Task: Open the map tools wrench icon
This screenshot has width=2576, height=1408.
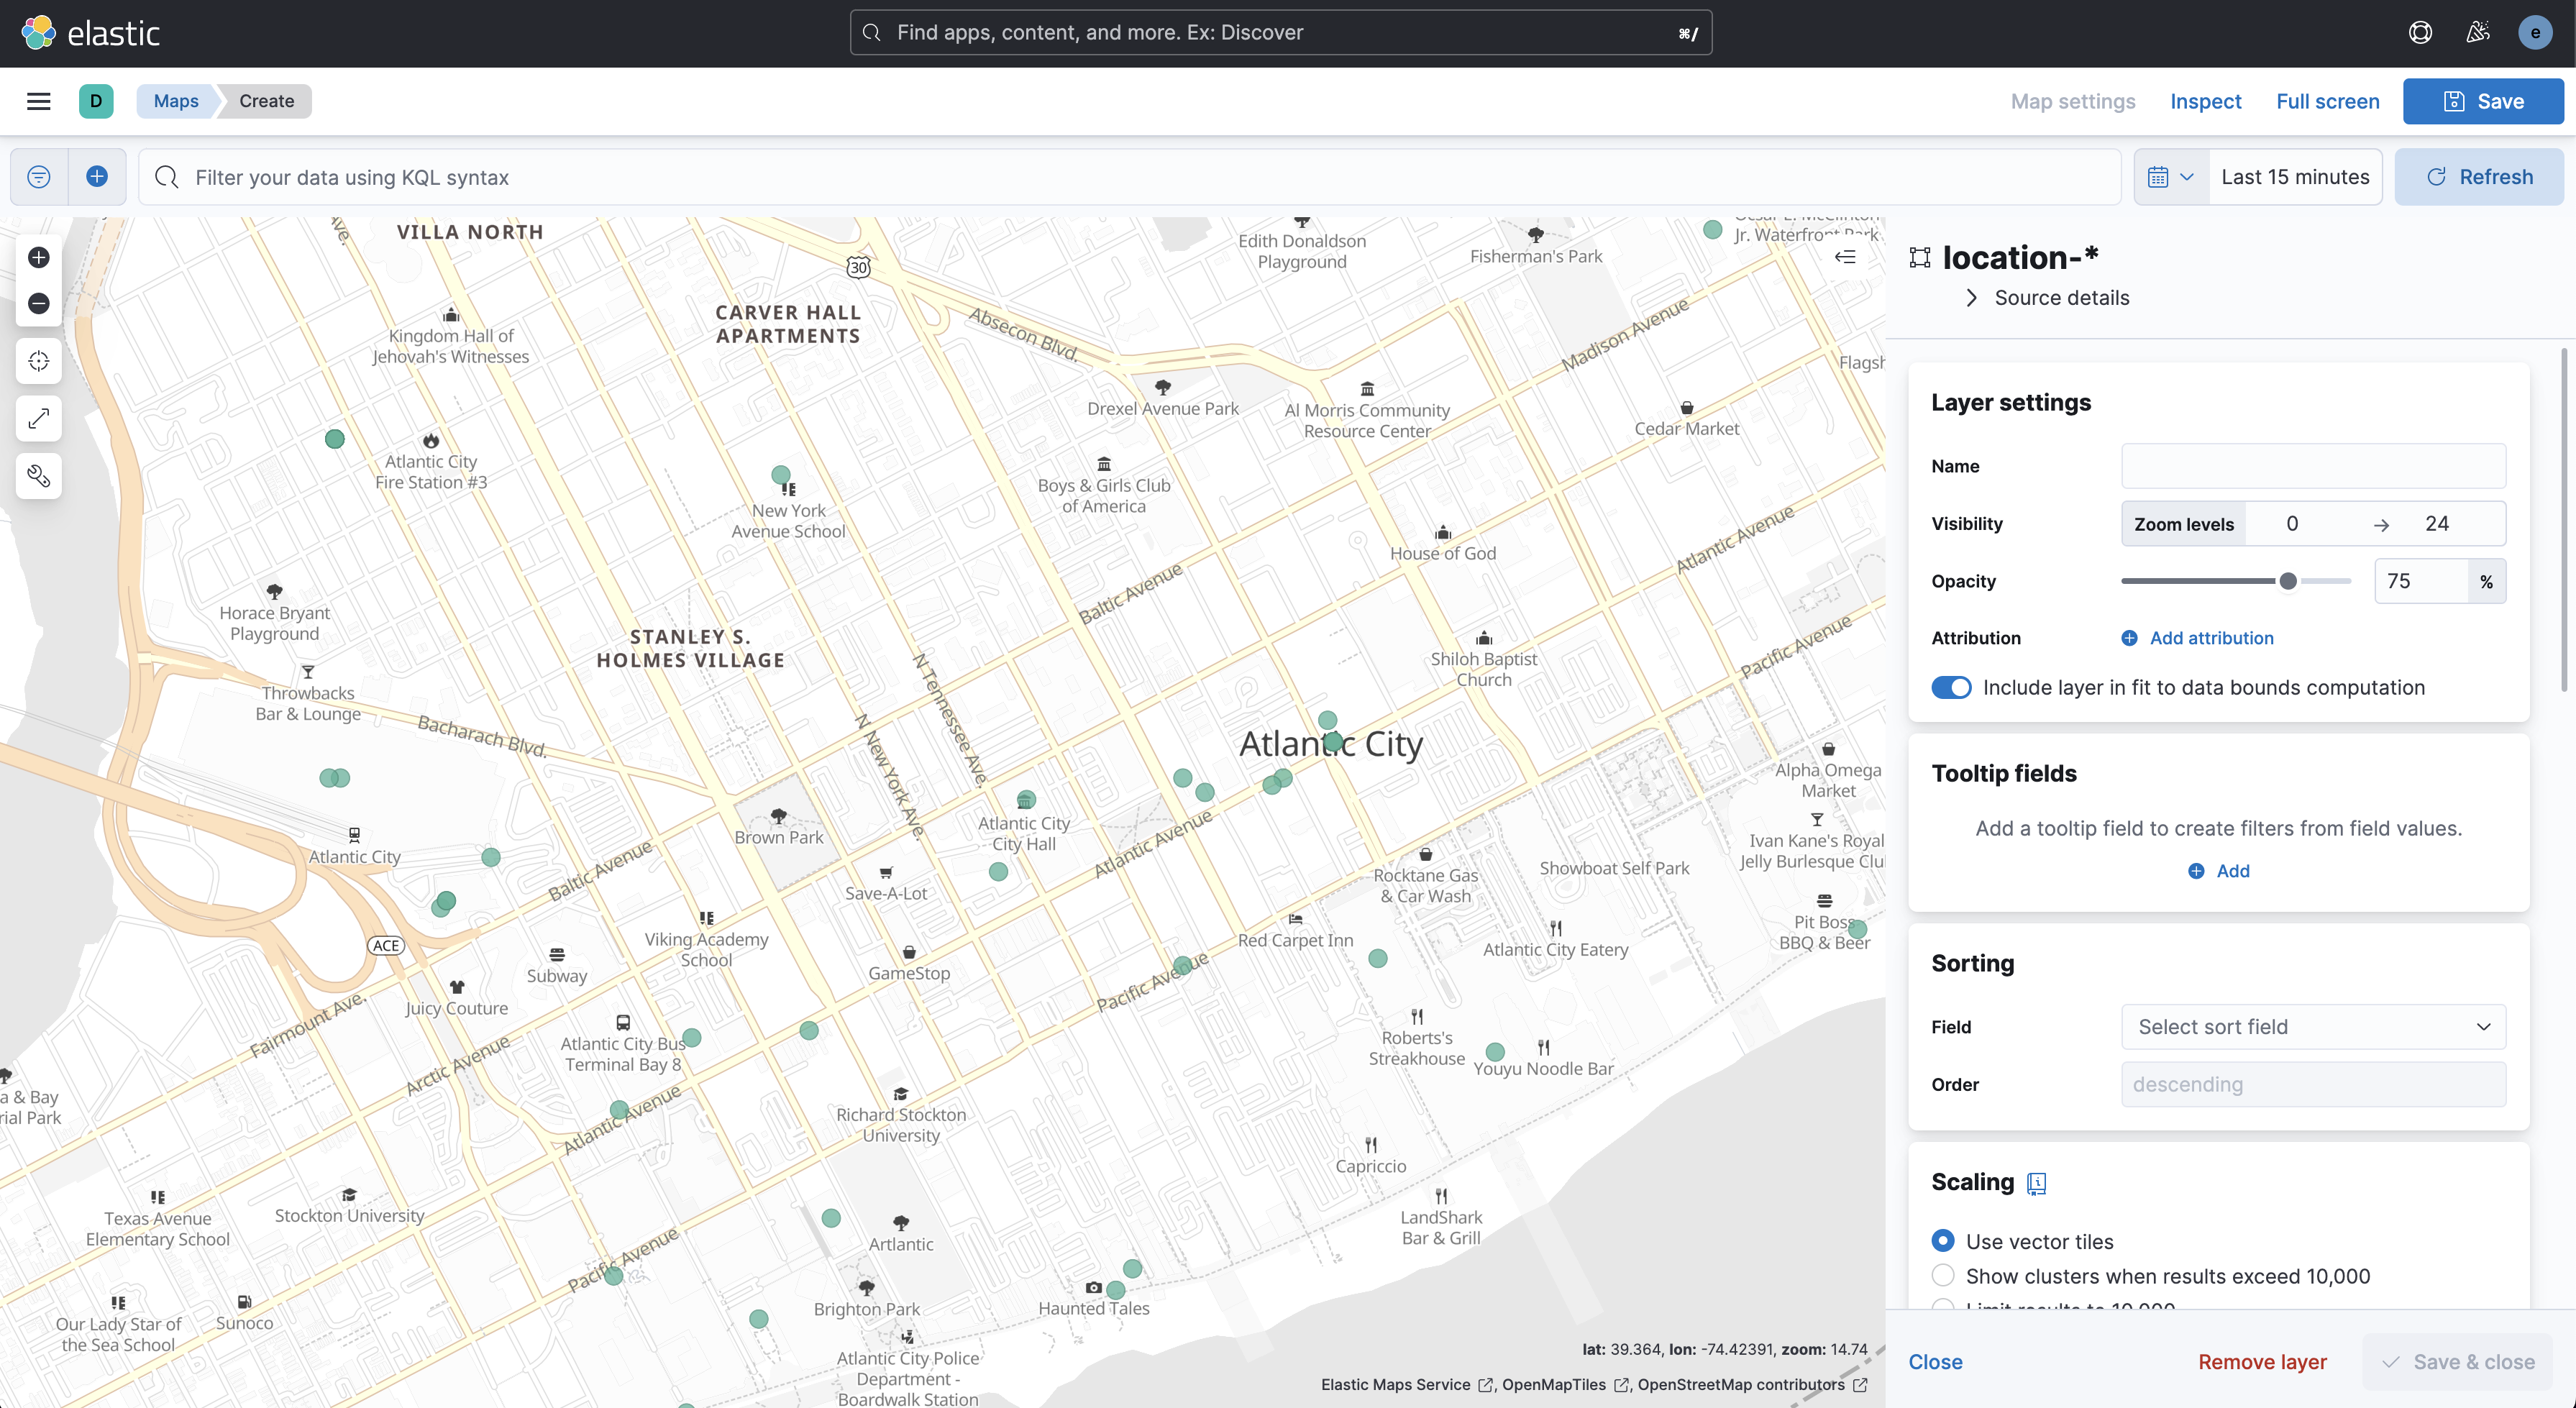Action: click(x=39, y=476)
